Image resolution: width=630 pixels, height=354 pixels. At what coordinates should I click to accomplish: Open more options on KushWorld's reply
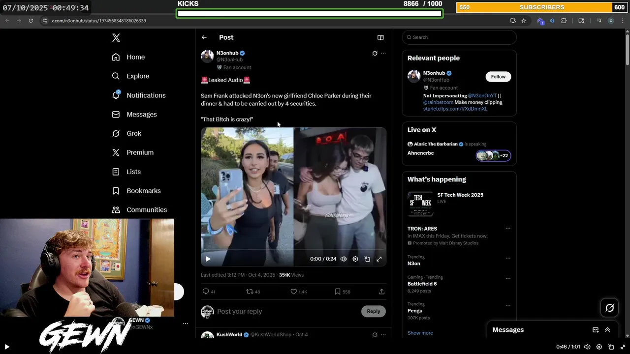383,335
